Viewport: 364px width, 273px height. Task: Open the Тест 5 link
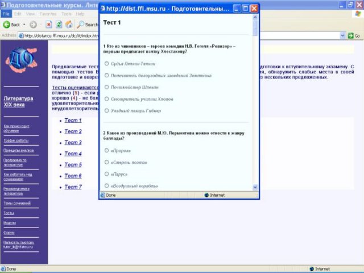73,165
